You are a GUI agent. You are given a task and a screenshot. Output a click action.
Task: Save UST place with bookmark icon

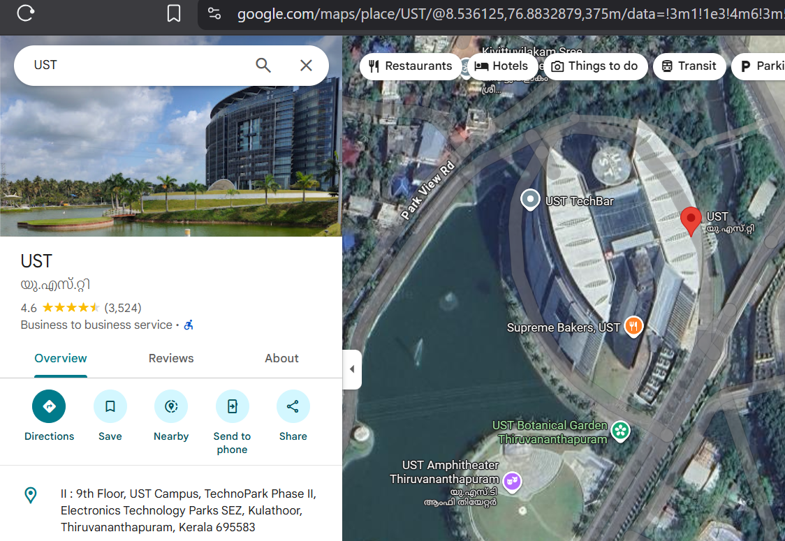[x=110, y=406]
